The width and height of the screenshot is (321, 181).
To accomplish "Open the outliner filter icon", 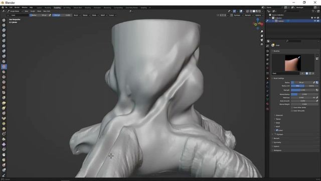I will [313, 11].
